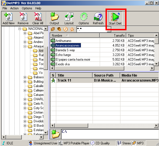
Task: Click the Start Diet button
Action: point(115,18)
